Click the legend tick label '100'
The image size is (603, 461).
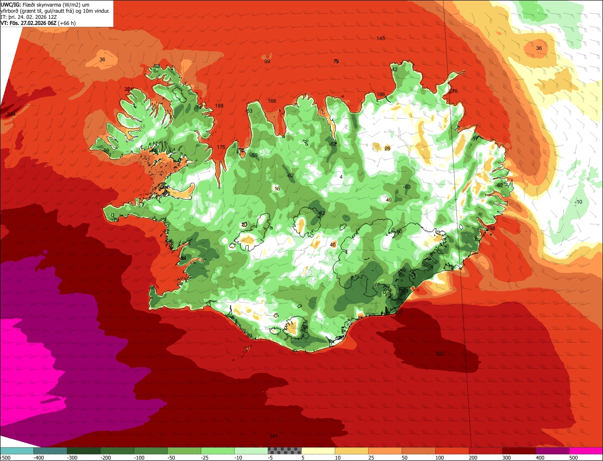pos(439,458)
